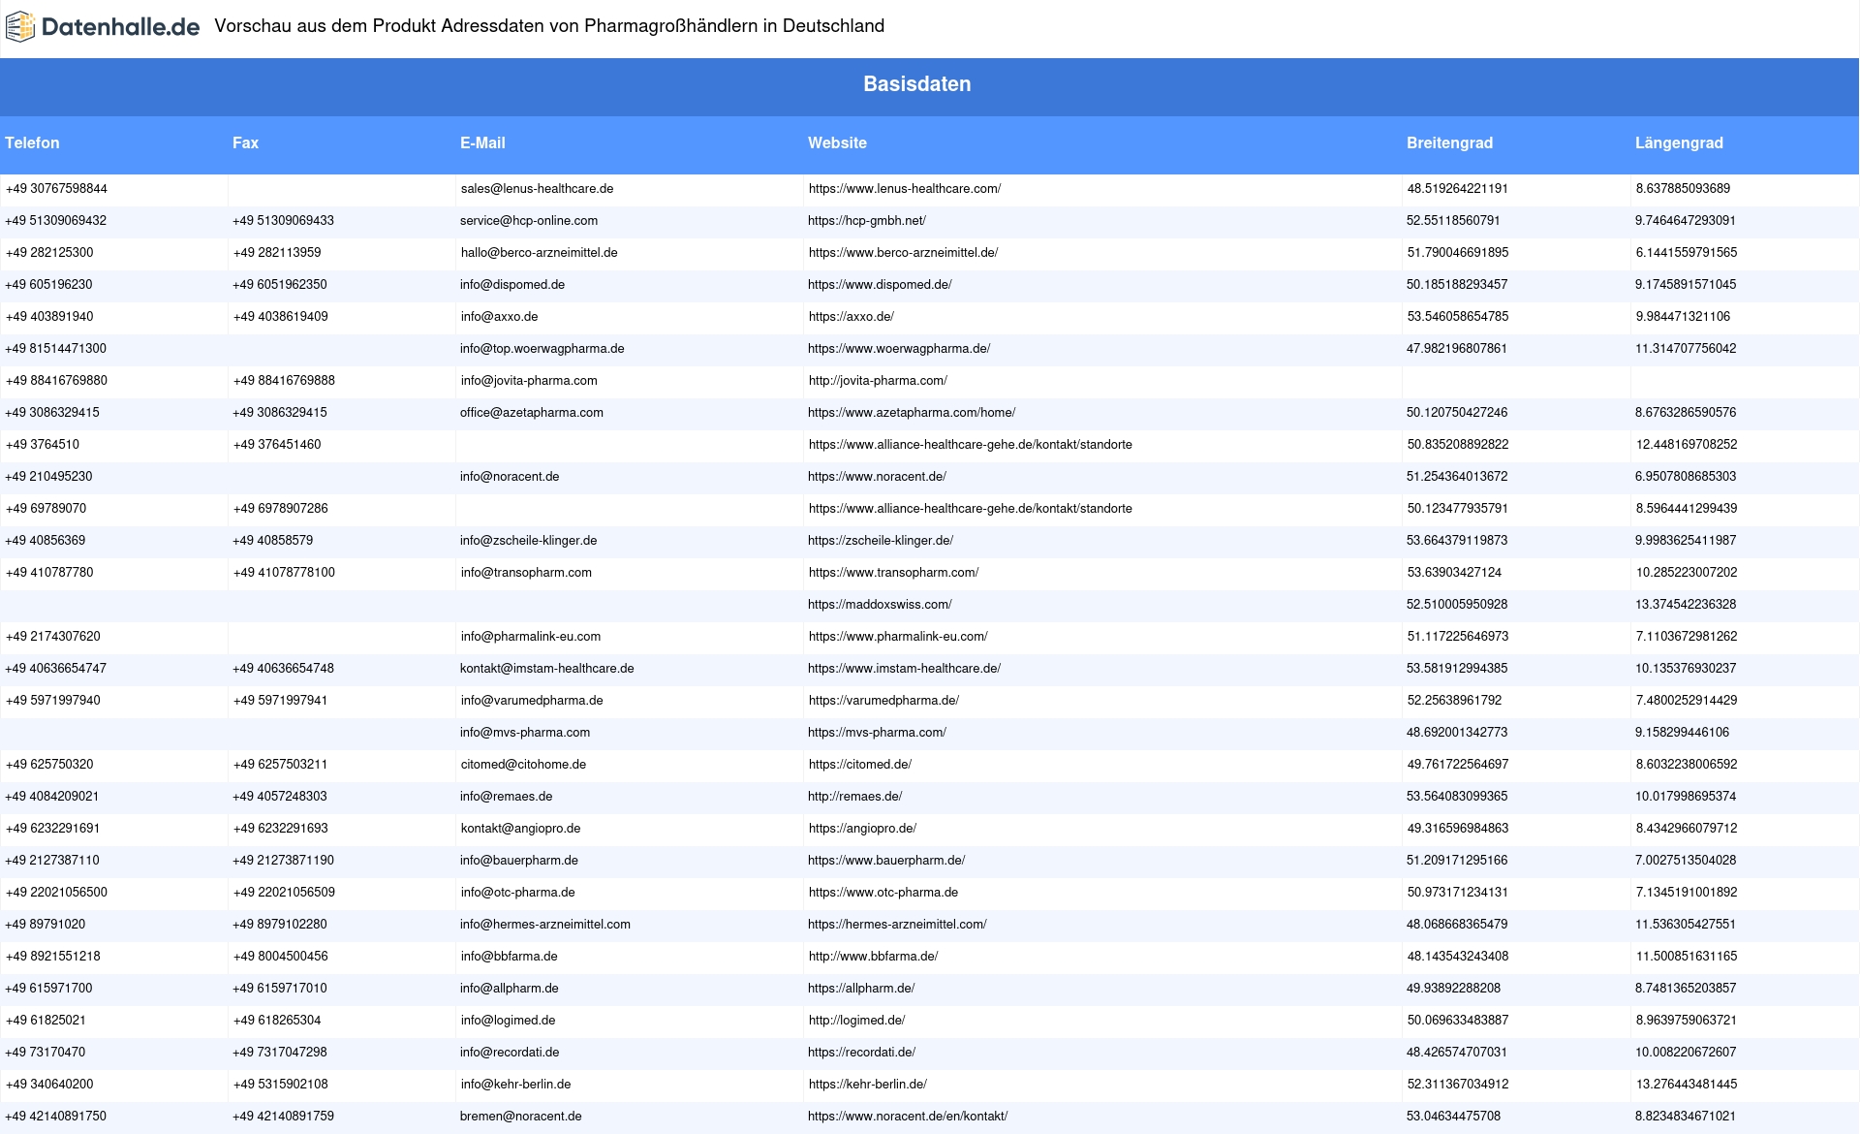Select the Telefon column header
Viewport: 1860px width, 1134px height.
[x=32, y=142]
